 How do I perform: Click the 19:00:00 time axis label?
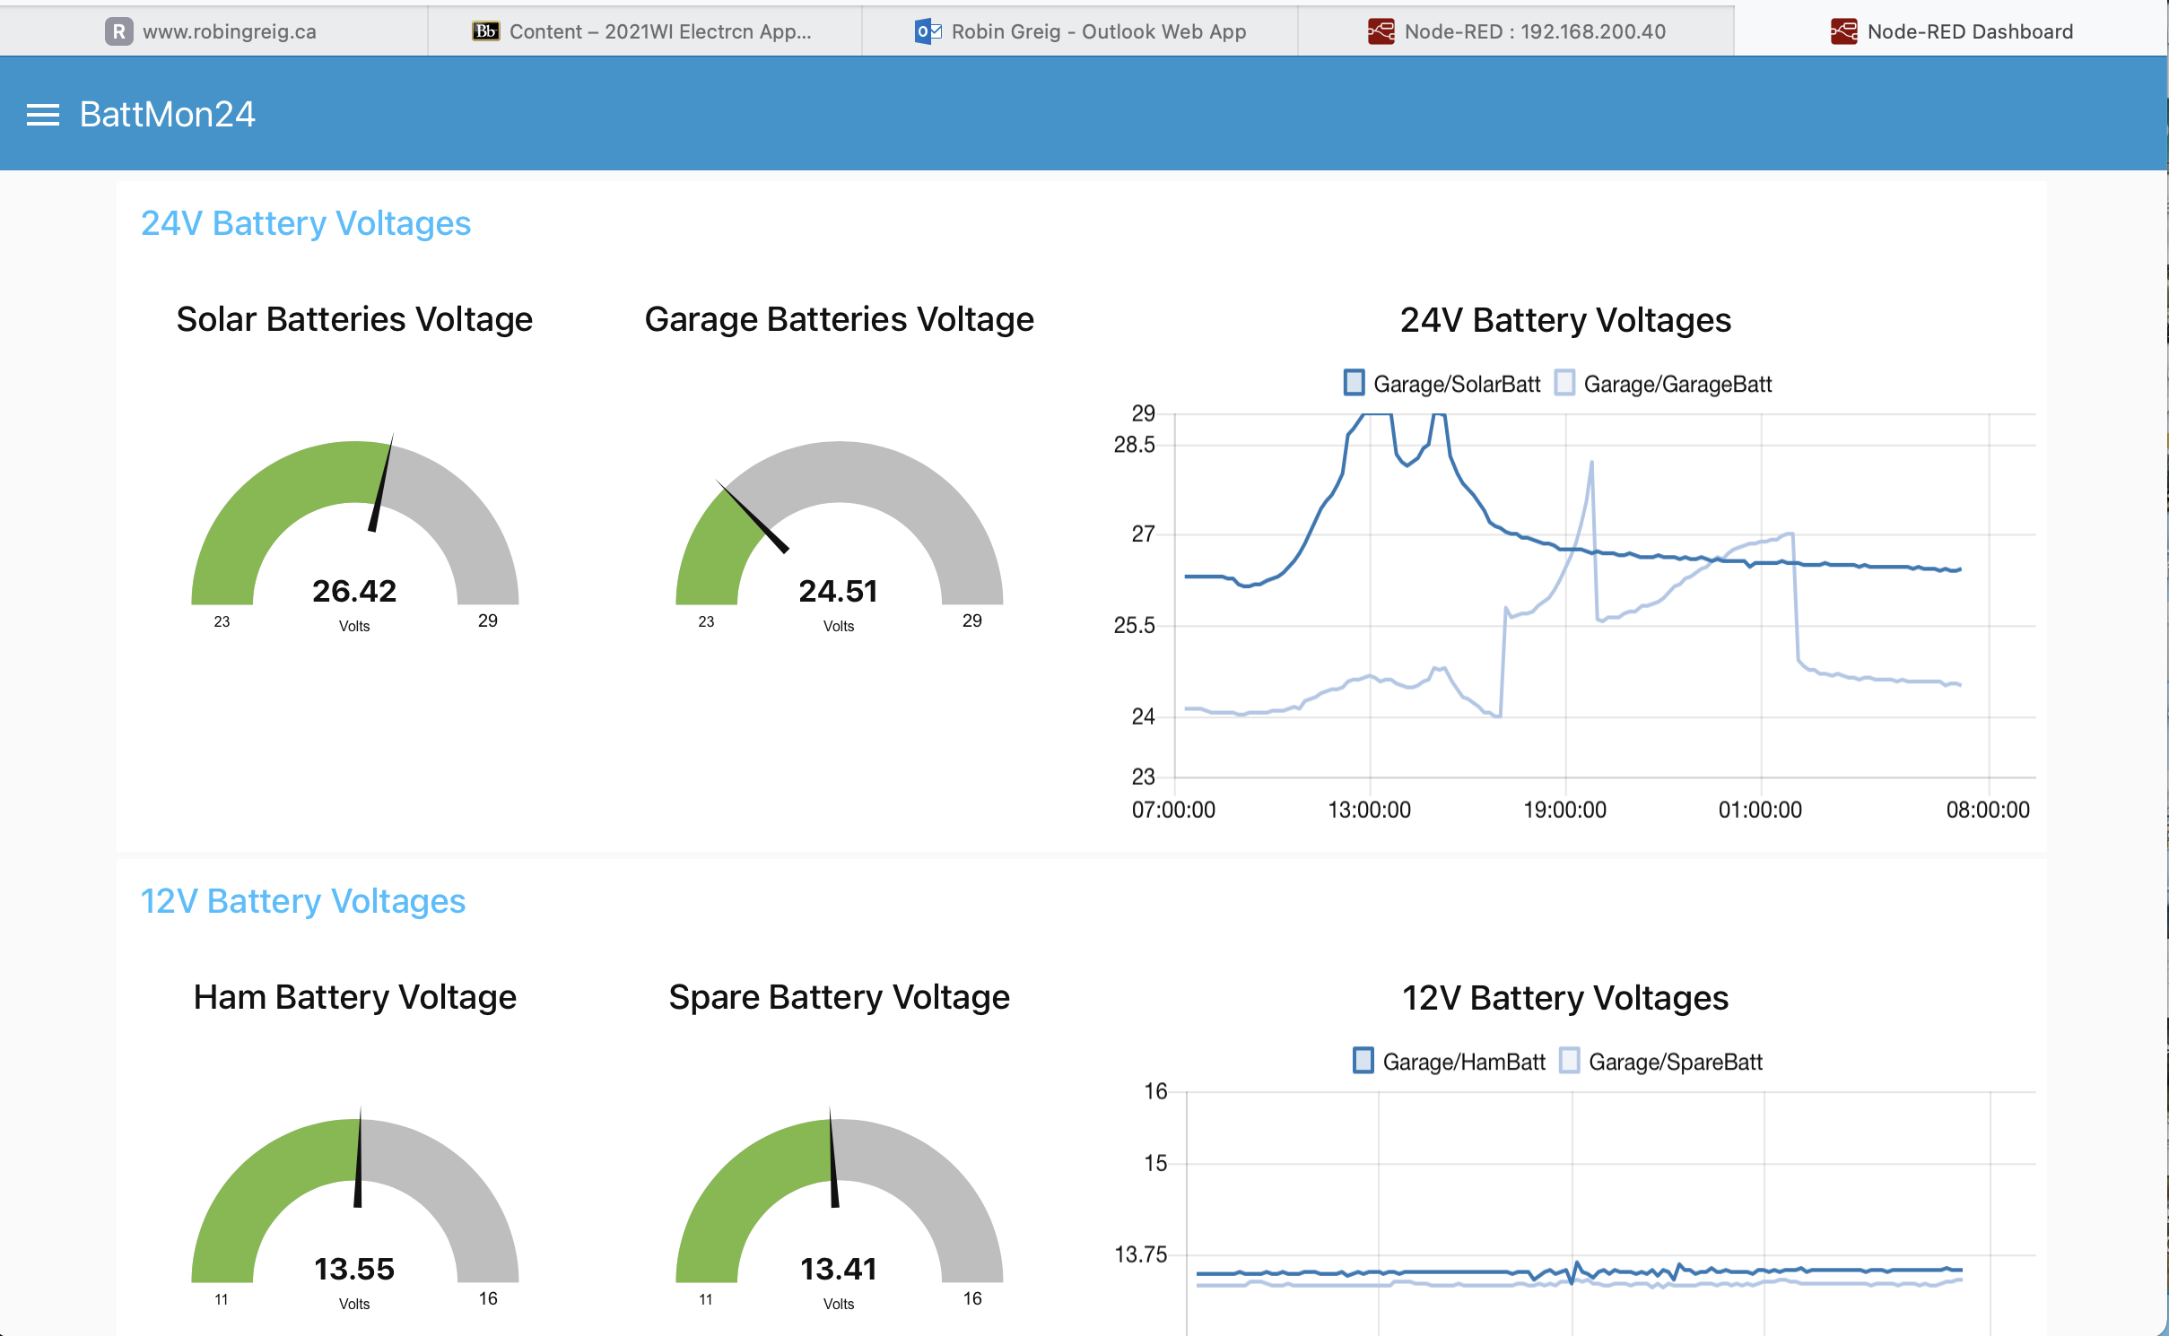tap(1565, 810)
